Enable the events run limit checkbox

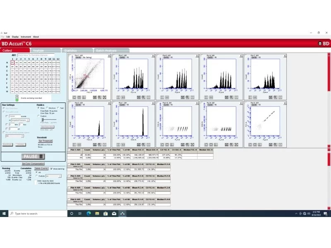tap(7, 116)
